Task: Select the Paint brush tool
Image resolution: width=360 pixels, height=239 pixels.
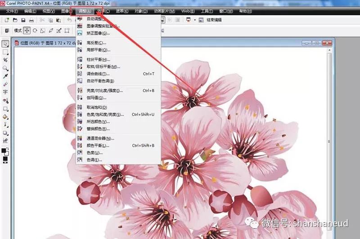Action: [x=5, y=125]
